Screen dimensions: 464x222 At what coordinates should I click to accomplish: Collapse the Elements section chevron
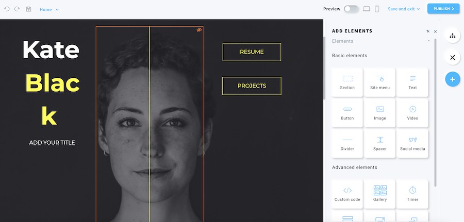(429, 41)
